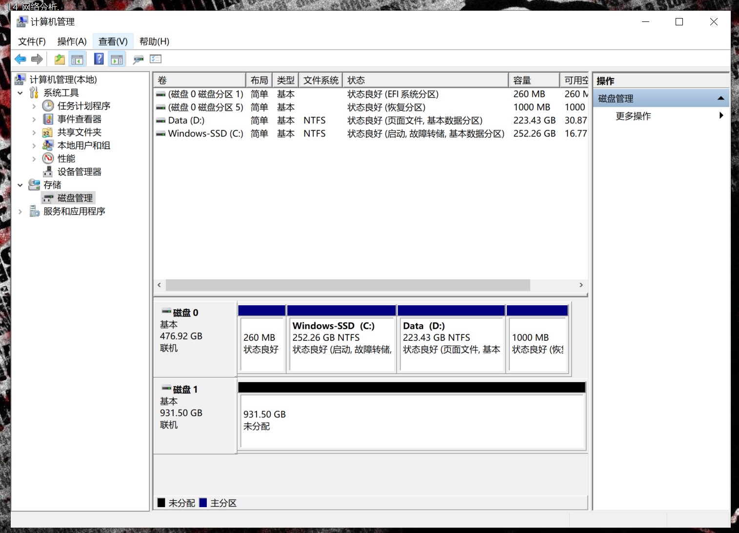The width and height of the screenshot is (739, 533).
Task: Collapse the Storage (存储) tree node
Action: point(20,185)
